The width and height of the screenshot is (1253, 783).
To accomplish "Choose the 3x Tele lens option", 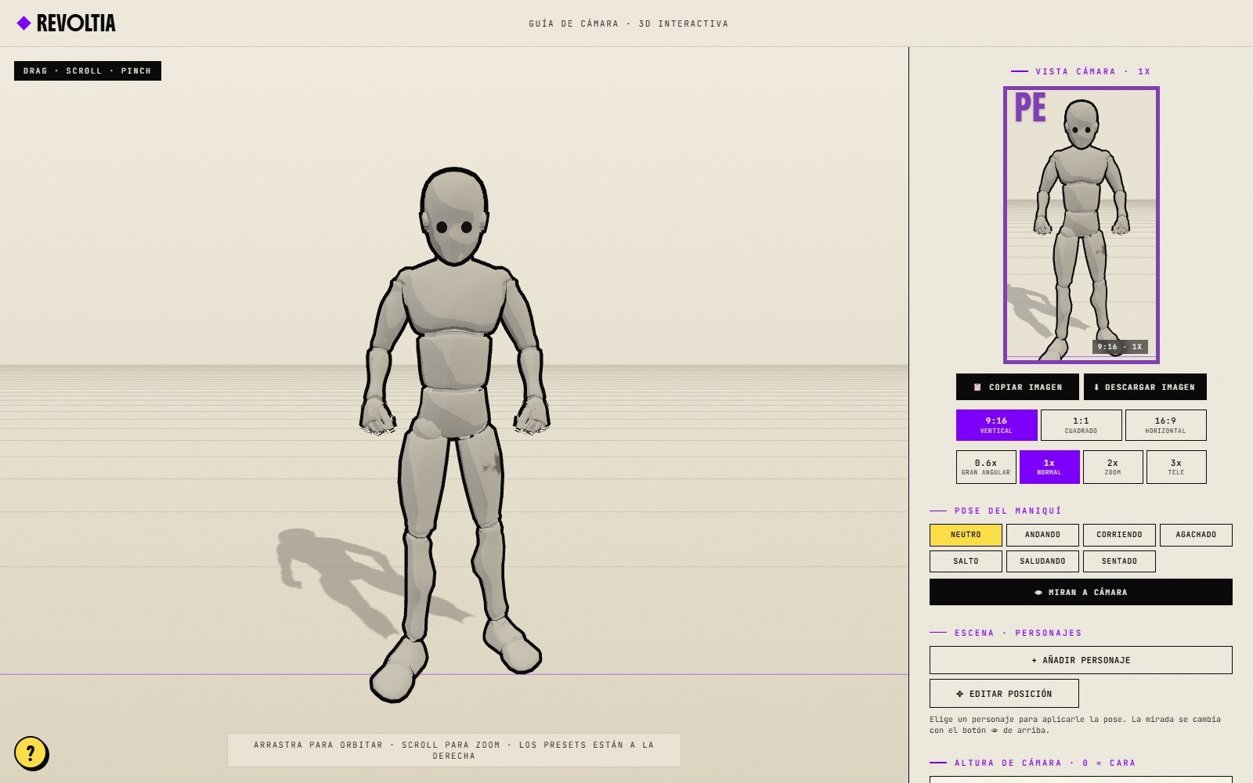I will 1176,467.
